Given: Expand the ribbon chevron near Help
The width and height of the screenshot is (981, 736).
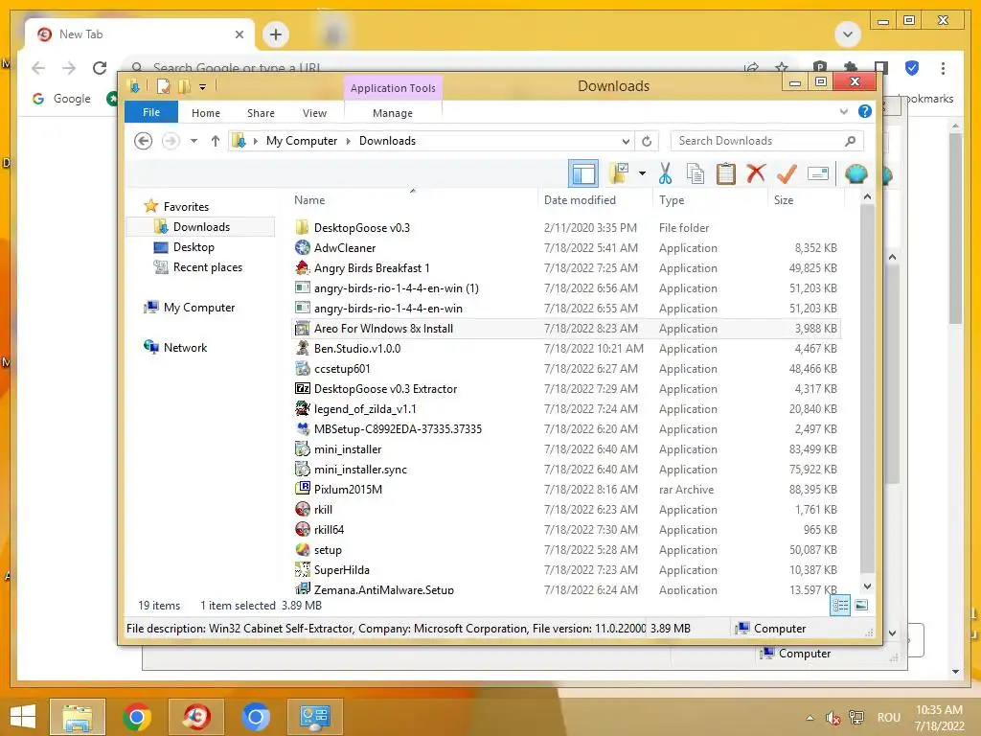Looking at the screenshot, I should pos(843,111).
